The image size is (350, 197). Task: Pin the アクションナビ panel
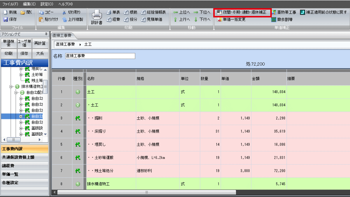point(46,34)
